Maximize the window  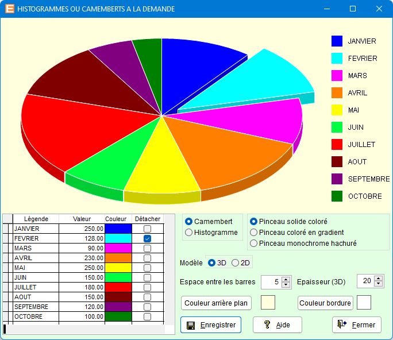coord(353,9)
